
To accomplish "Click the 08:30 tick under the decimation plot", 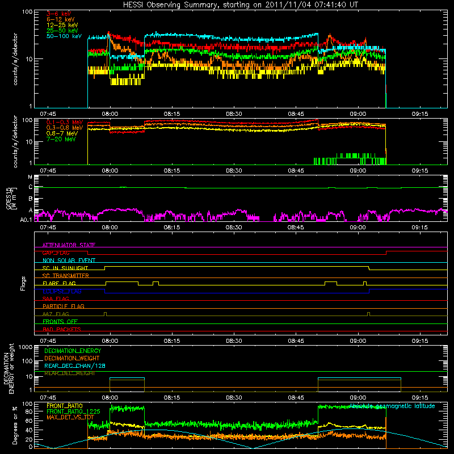I will [x=234, y=398].
